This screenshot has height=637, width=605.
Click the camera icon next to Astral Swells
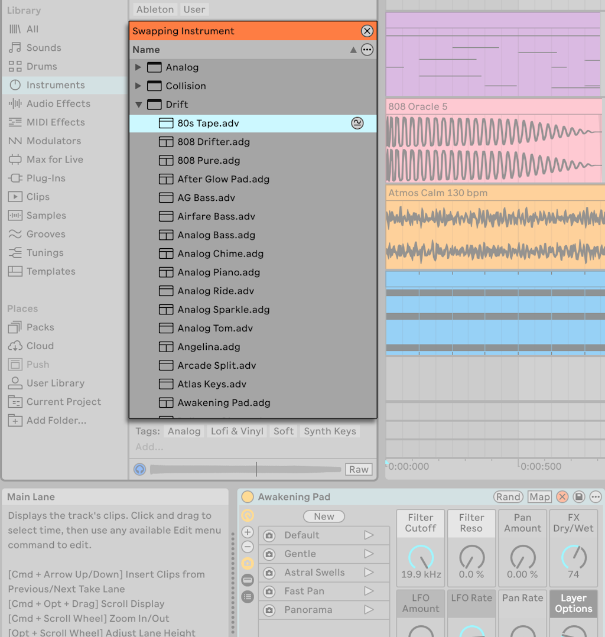coord(270,573)
